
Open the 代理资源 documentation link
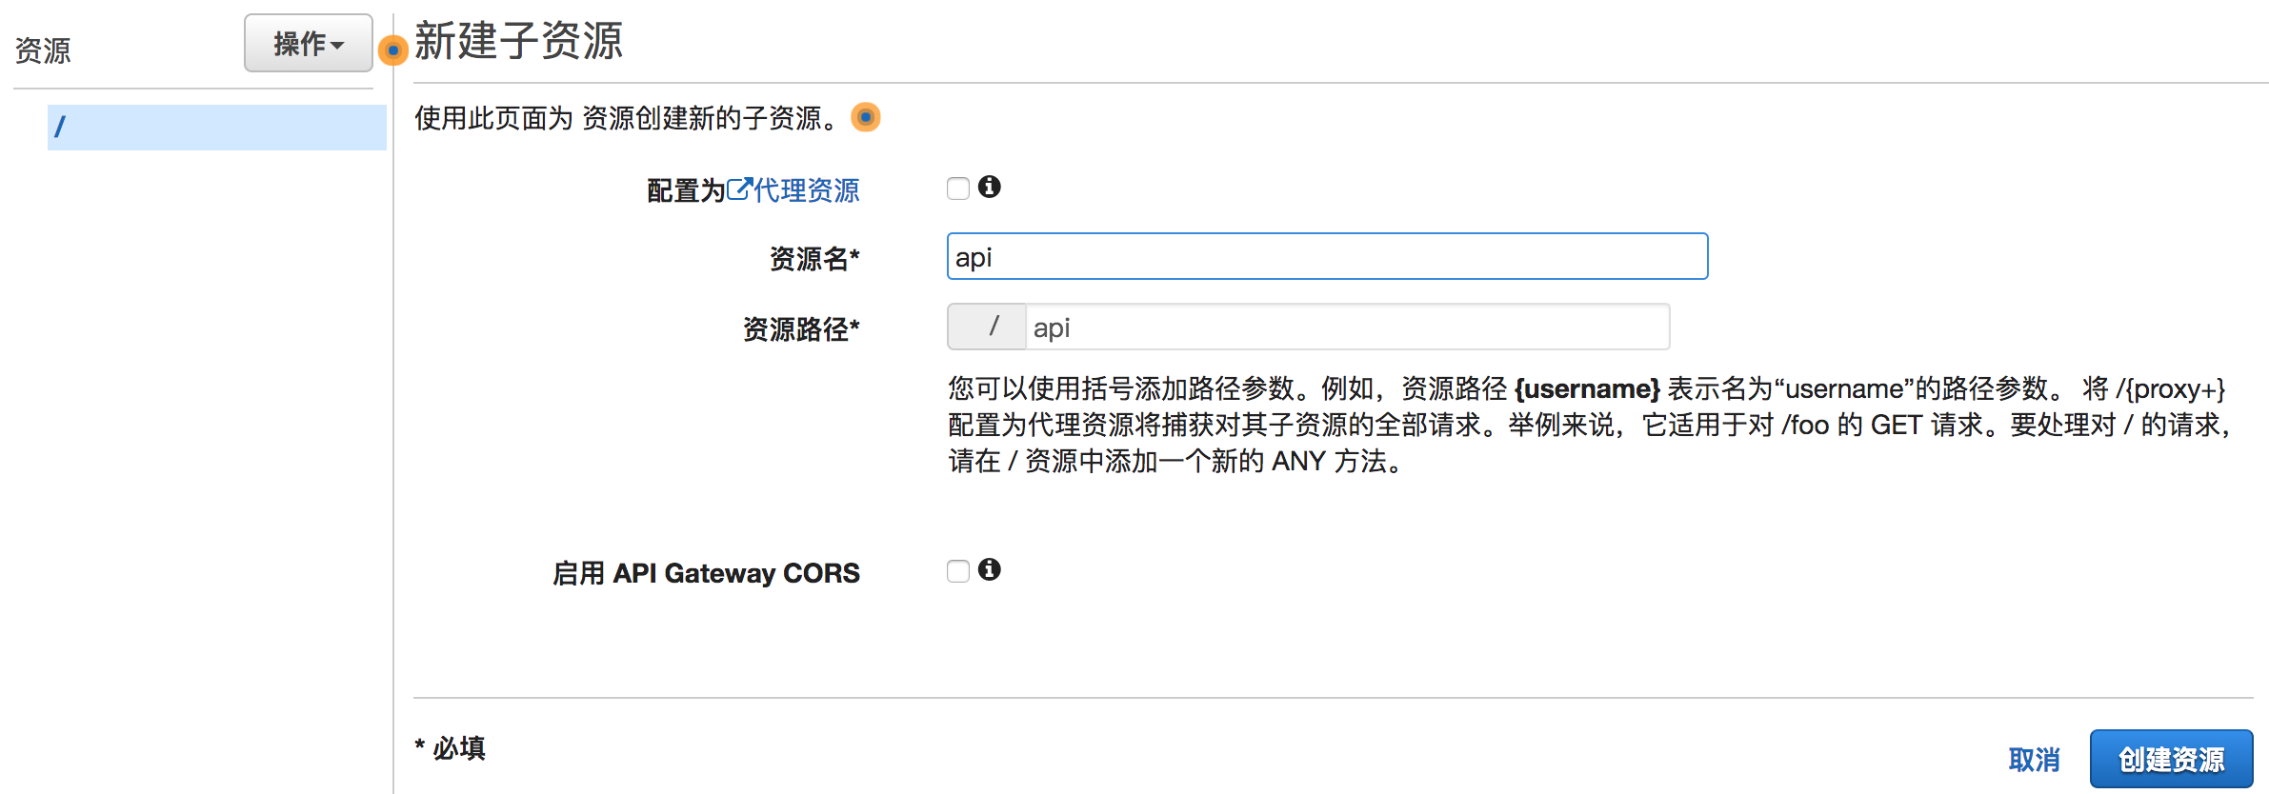[x=806, y=190]
